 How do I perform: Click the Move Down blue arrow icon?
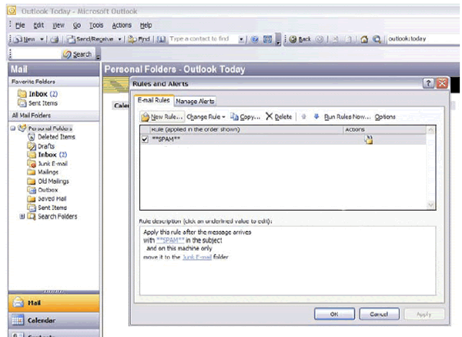tap(316, 117)
